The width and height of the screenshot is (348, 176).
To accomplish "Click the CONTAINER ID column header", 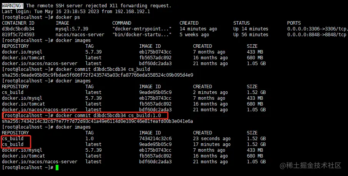I will pyautogui.click(x=17, y=23).
